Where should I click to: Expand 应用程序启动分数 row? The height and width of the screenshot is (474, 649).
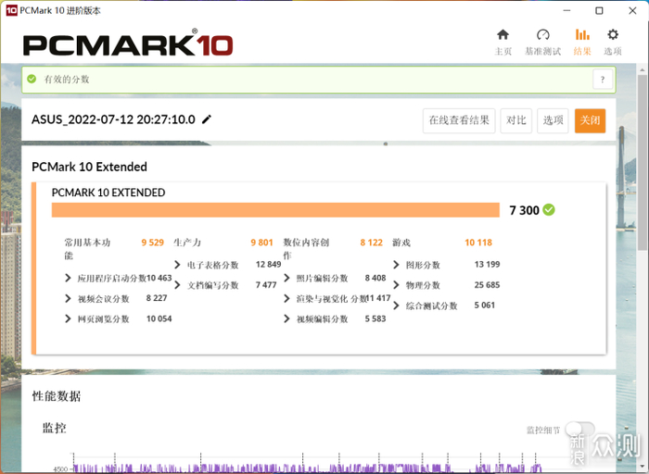pos(68,278)
